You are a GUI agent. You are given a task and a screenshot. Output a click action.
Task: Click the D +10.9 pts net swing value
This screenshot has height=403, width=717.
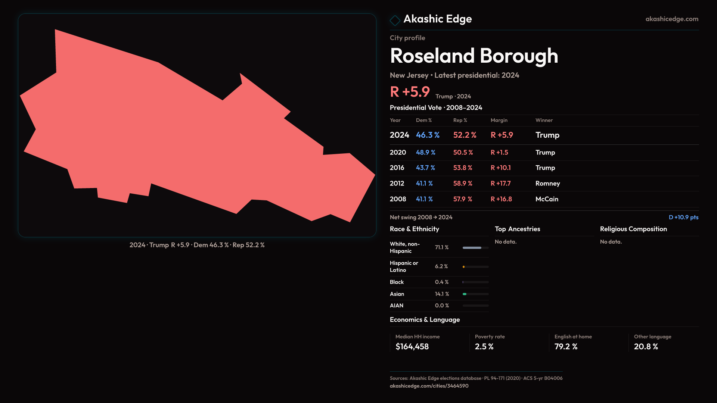tap(683, 218)
